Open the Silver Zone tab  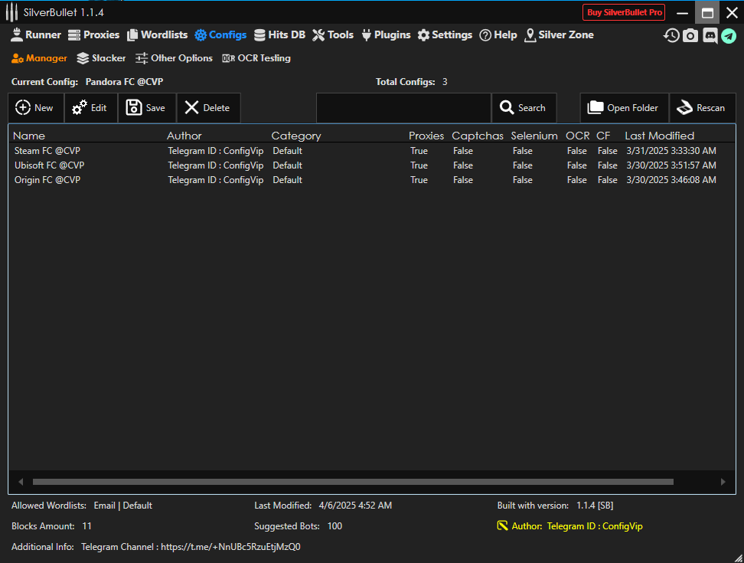559,35
